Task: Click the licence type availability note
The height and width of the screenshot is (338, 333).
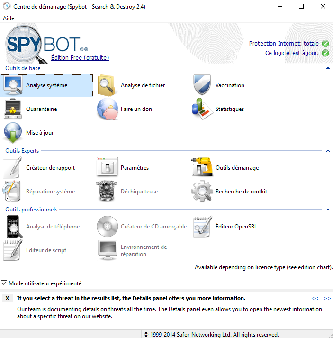Action: click(264, 267)
